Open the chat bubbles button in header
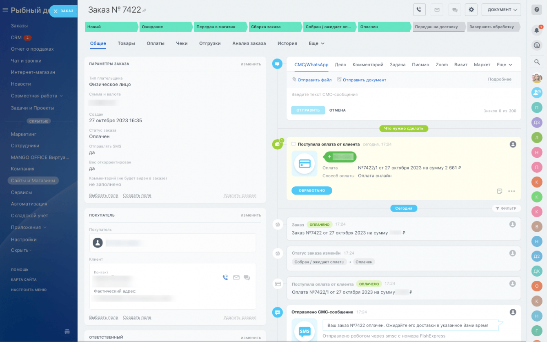Viewport: 547px width, 342px height. 454,10
